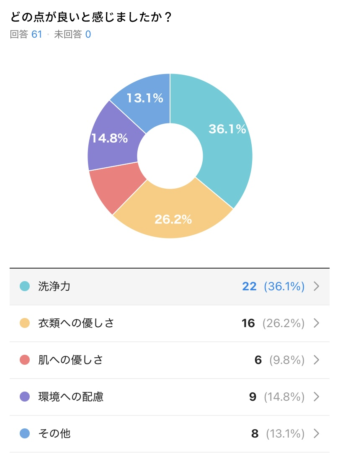Expand the 衣類への優しさ row chevron

[x=317, y=323]
